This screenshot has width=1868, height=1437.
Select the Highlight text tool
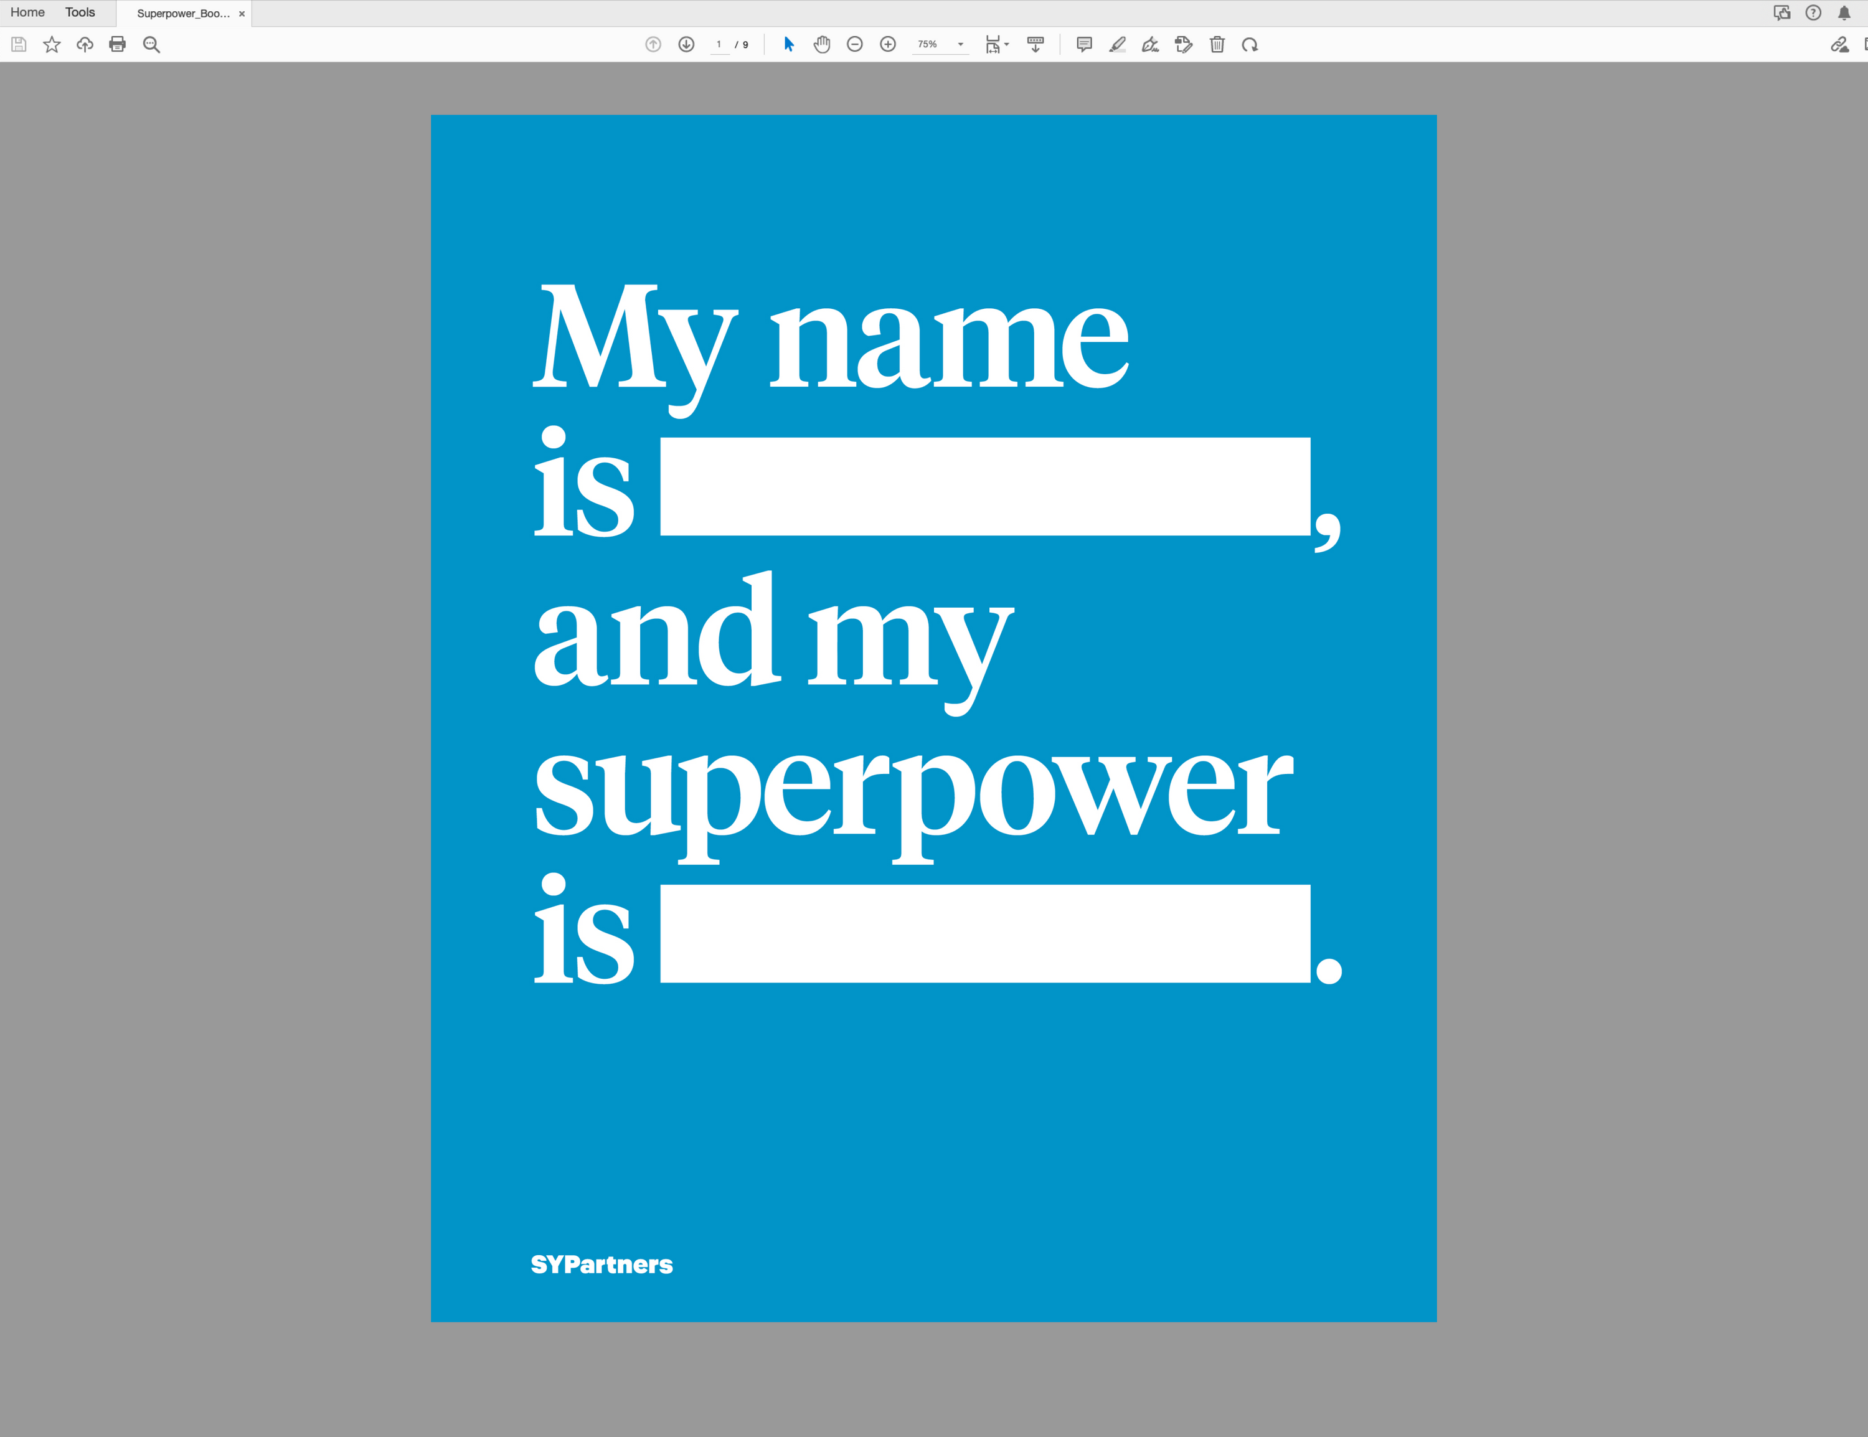coord(1117,44)
